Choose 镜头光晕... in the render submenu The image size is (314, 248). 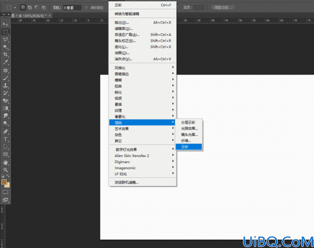189,135
